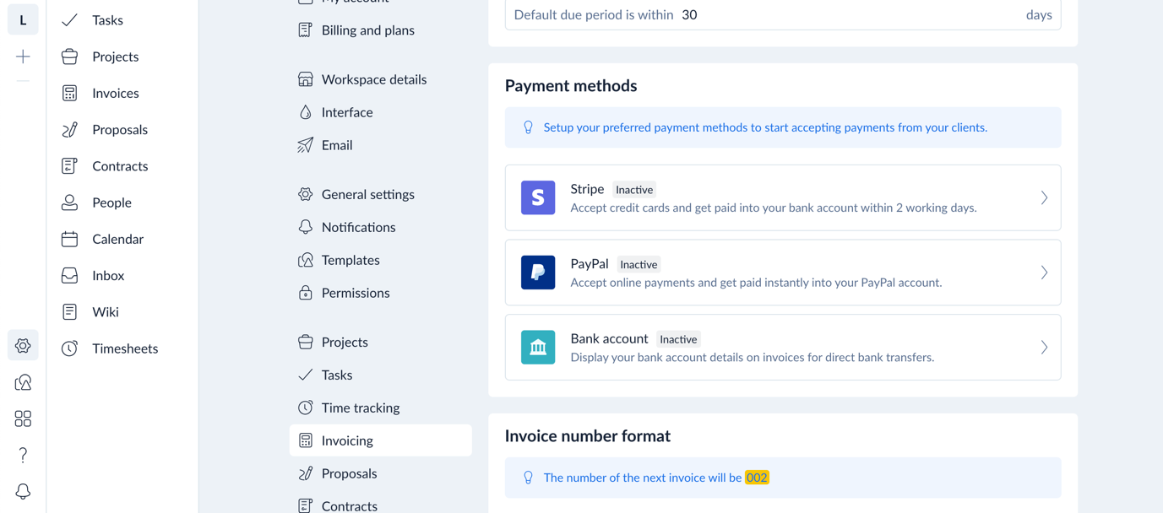The height and width of the screenshot is (513, 1163).
Task: Expand PayPal payment method chevron
Action: (x=1044, y=273)
